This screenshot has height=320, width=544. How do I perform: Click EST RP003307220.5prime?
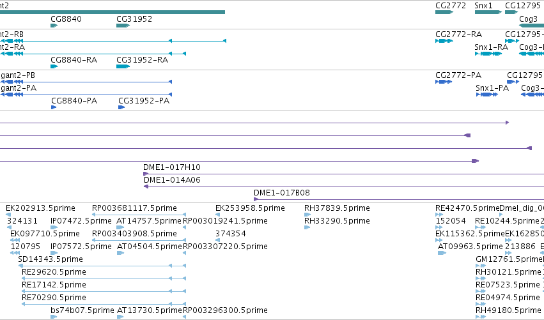(x=225, y=247)
